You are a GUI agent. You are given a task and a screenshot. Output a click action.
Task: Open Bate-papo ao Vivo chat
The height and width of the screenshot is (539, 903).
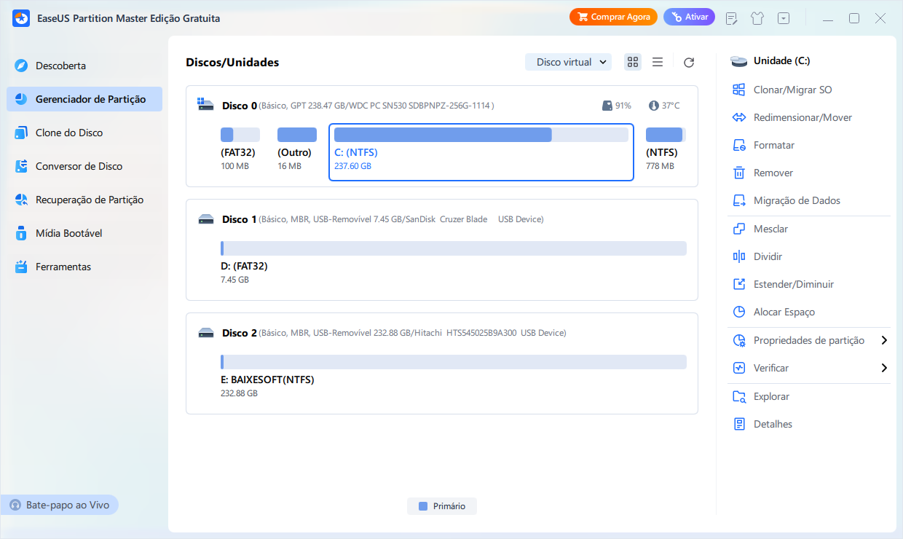coord(60,505)
